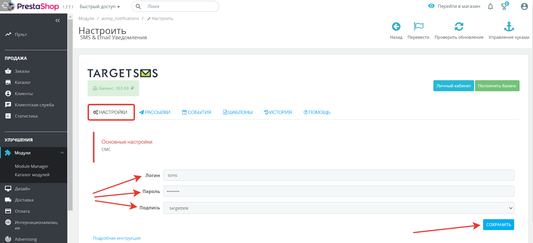
Task: Click the 1.7.7.1 version text
Action: [x=68, y=7]
